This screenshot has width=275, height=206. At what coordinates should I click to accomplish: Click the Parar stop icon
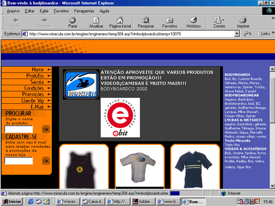(x=72, y=20)
